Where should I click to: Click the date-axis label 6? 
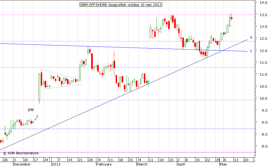[225, 160]
